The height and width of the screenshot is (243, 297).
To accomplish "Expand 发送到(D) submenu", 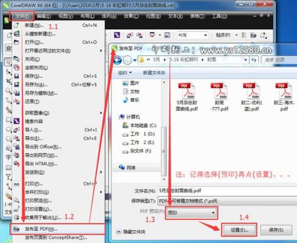I will tap(59, 173).
